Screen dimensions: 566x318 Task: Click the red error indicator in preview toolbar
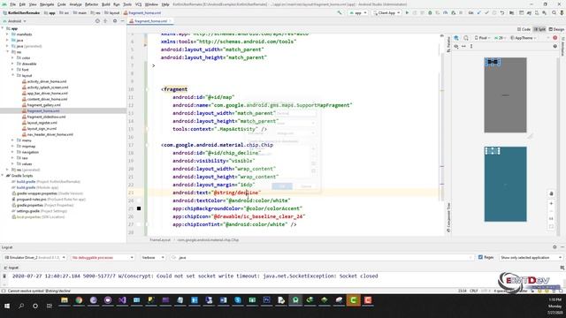pos(555,38)
